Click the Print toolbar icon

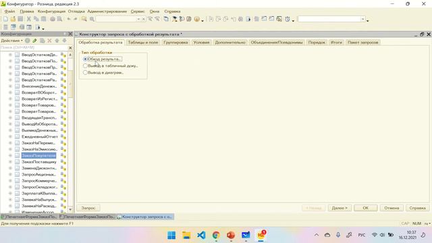[53, 19]
